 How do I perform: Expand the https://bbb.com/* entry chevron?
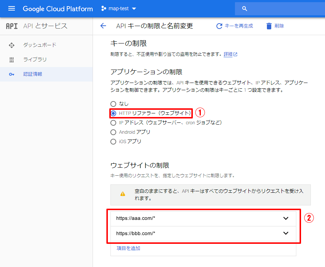[286, 233]
